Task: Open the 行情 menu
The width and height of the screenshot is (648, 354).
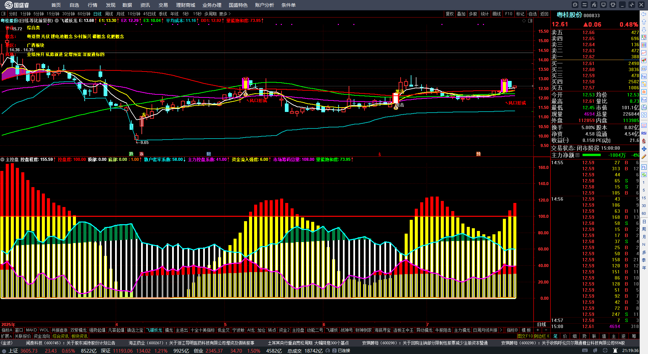Action: click(92, 5)
